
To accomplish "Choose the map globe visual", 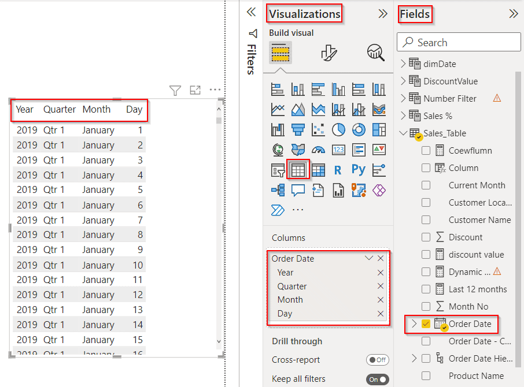I will point(278,150).
